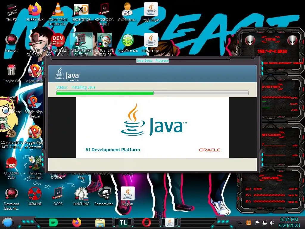Select the Download Black Ali... icon
Image resolution: width=305 pixels, height=229 pixels.
coord(12,199)
